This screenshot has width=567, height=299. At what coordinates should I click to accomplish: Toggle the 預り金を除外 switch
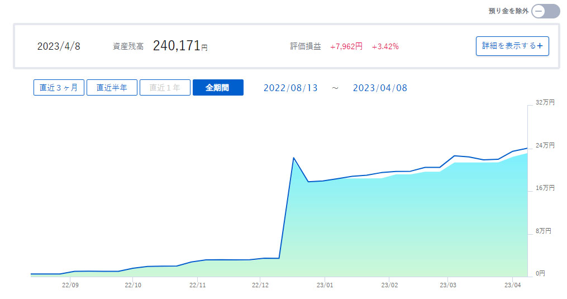[545, 11]
